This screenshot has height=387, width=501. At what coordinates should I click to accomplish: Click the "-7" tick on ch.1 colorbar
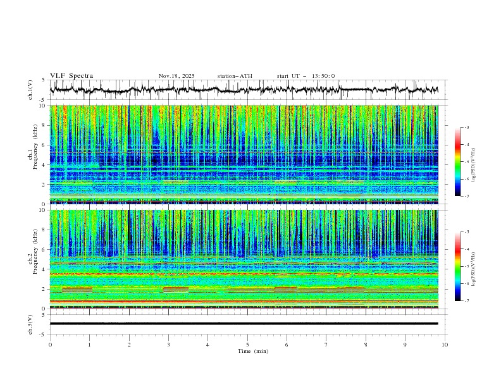467,196
